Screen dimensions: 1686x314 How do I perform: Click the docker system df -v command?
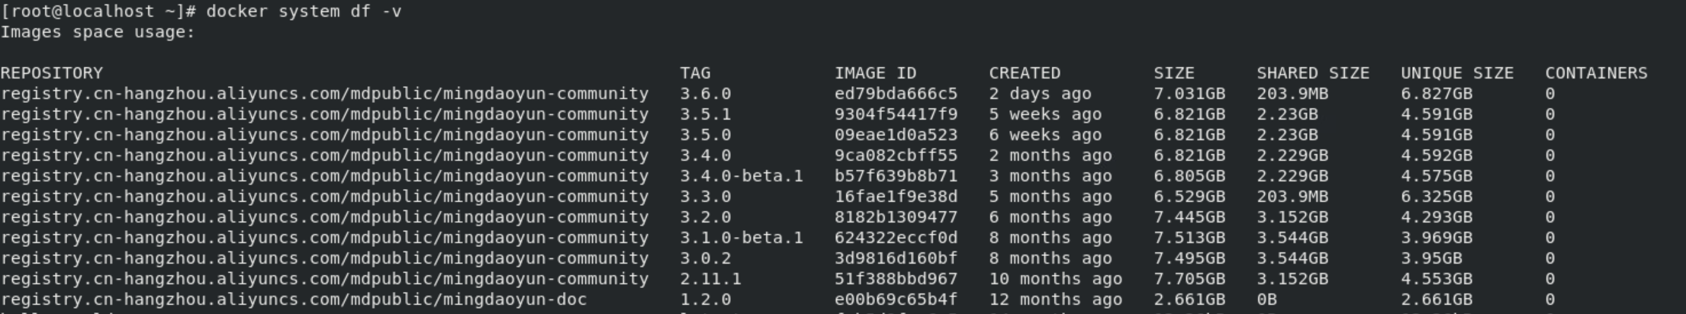304,11
